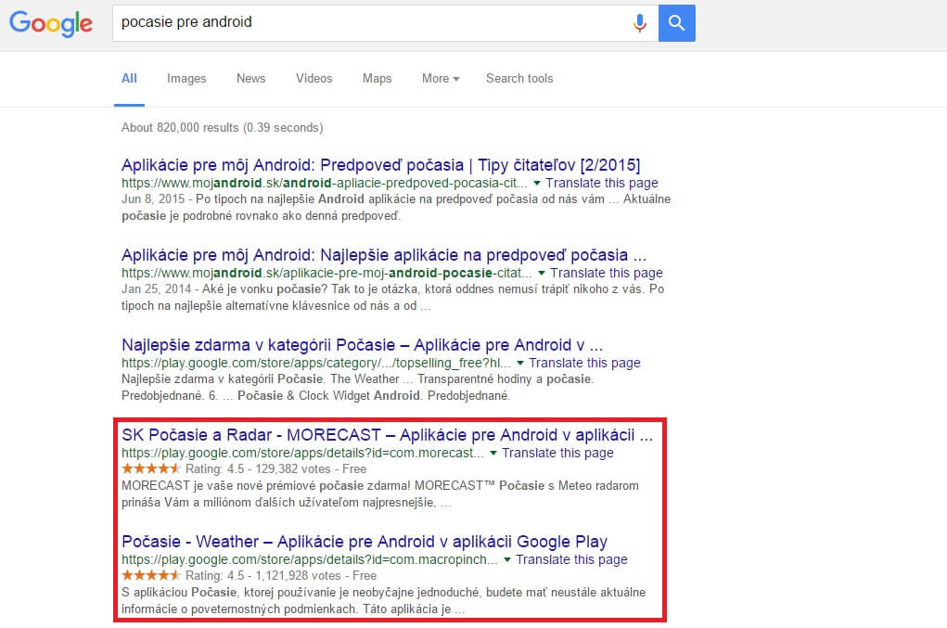Image resolution: width=947 pixels, height=628 pixels.
Task: Open the News tab
Action: [250, 79]
